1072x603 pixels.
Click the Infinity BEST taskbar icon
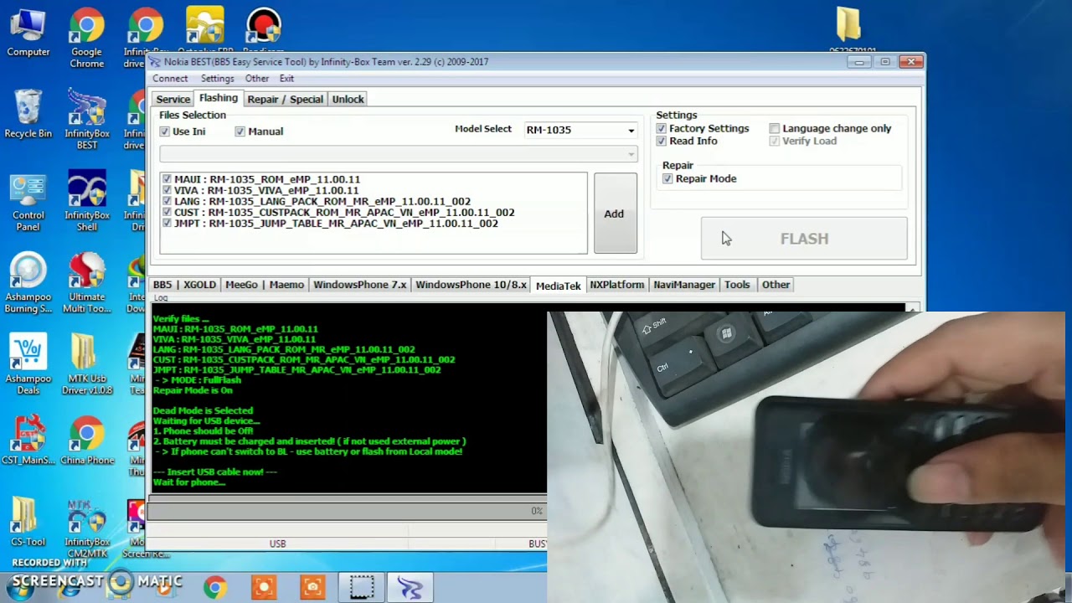pyautogui.click(x=410, y=588)
